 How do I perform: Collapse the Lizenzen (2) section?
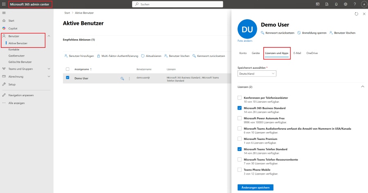363,87
